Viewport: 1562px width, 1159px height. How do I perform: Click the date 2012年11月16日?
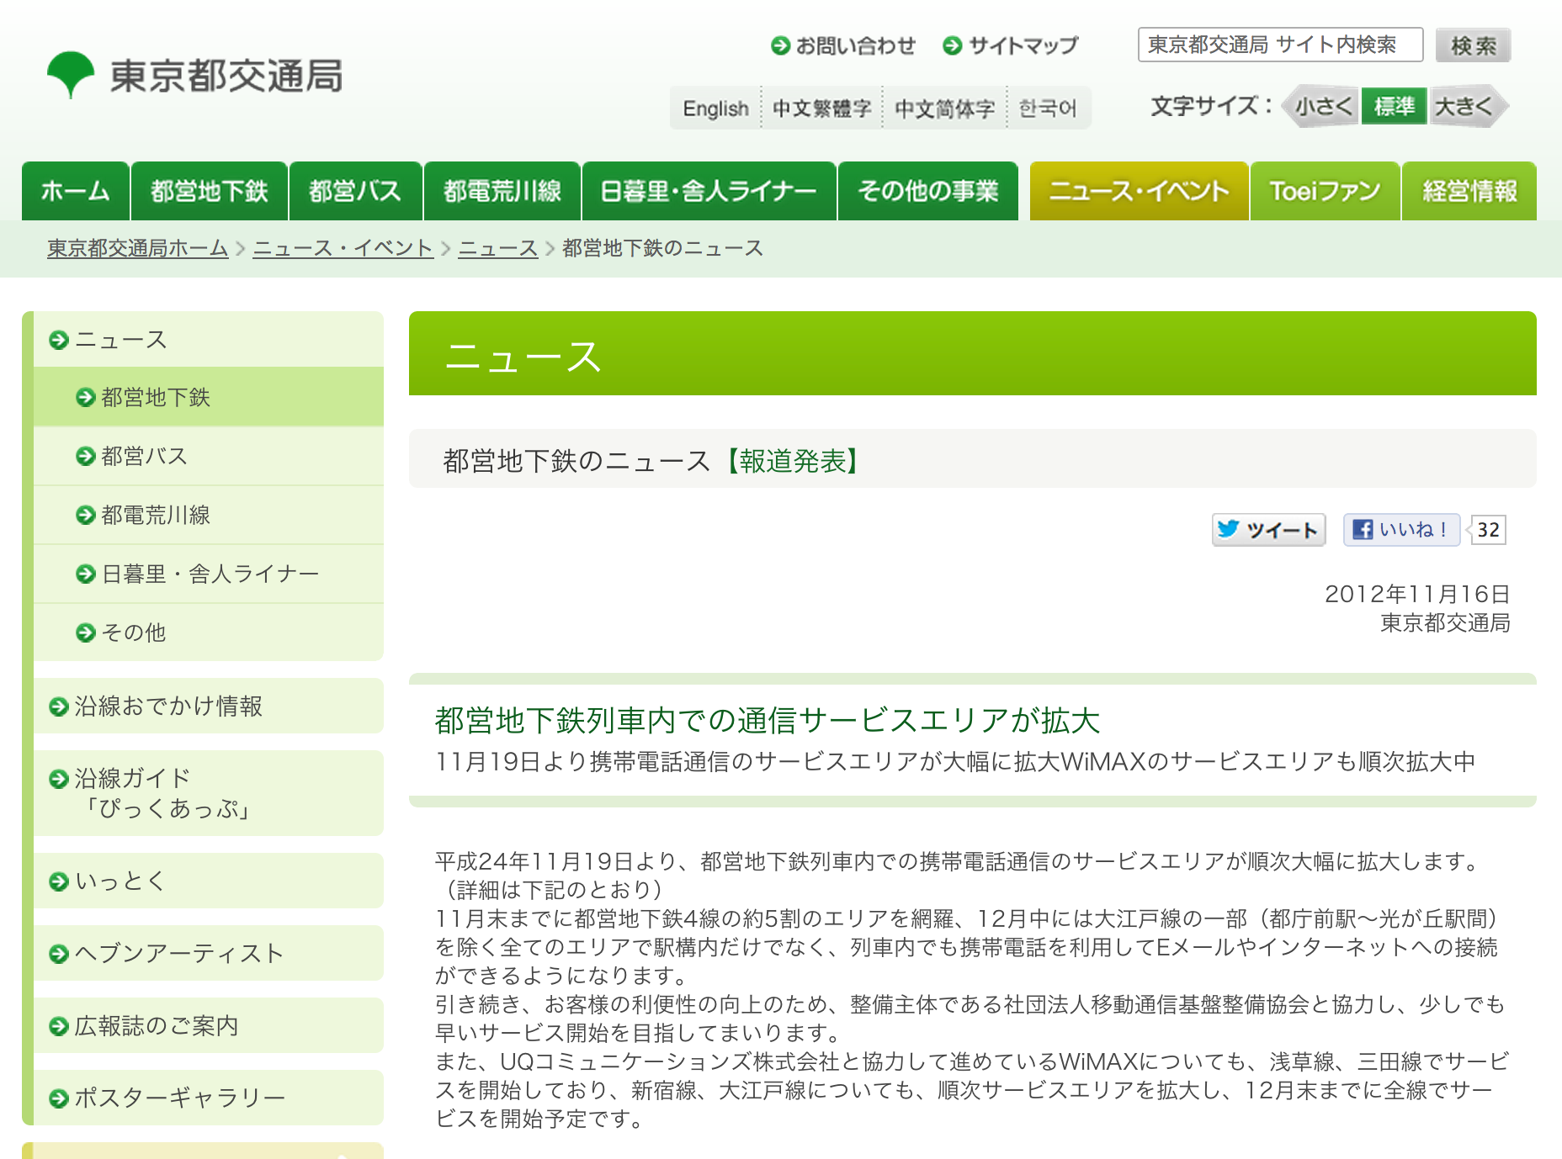click(1417, 594)
